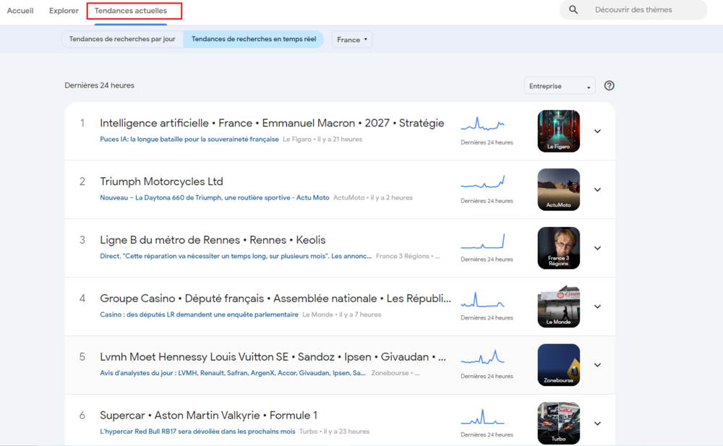
Task: Expand the Ligne B du métro de Rennes row
Action: (597, 248)
